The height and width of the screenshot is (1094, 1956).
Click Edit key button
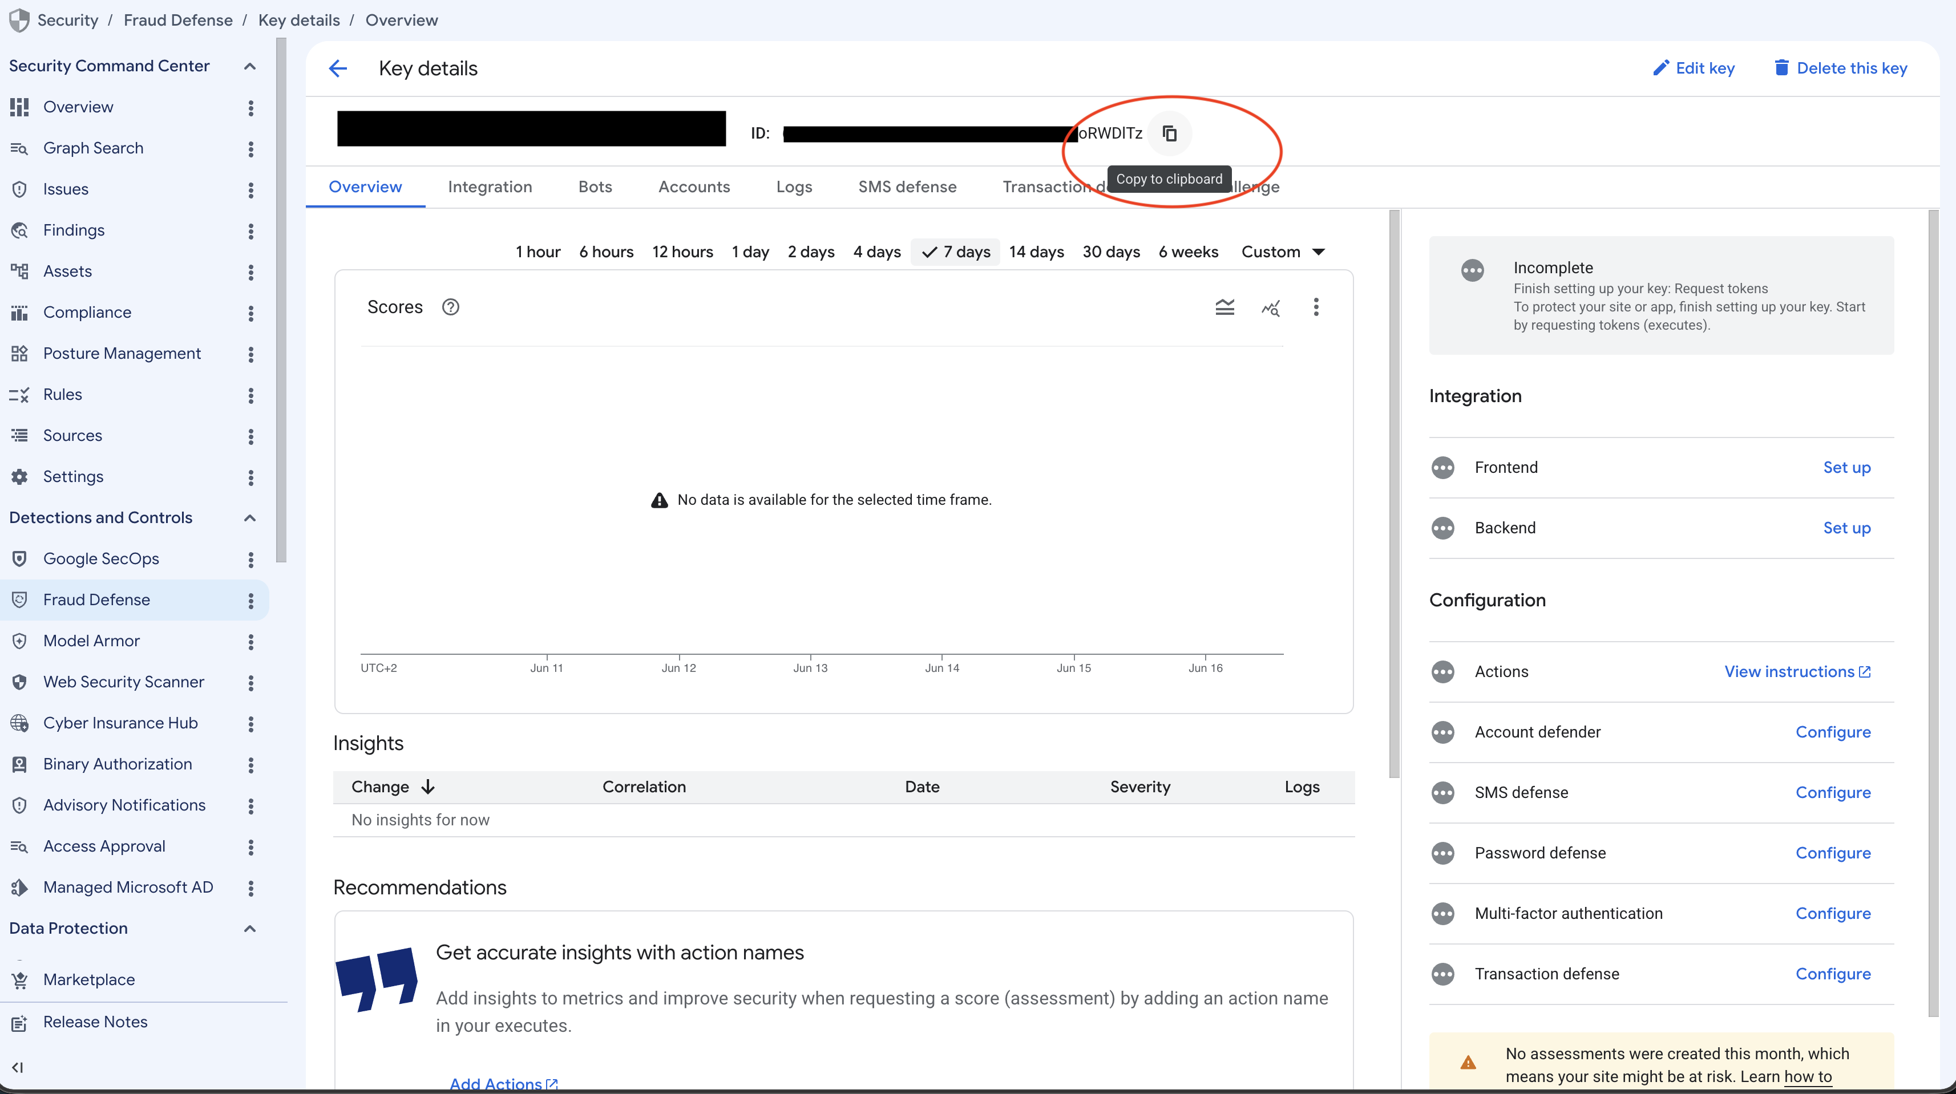pyautogui.click(x=1694, y=68)
